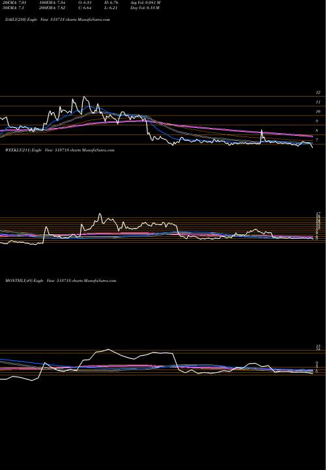Click the 200EMA value label

(52, 8)
